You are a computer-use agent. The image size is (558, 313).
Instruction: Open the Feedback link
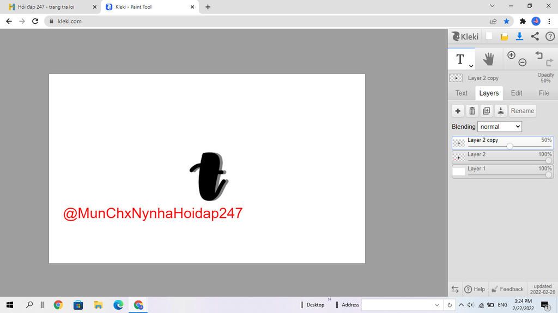507,289
